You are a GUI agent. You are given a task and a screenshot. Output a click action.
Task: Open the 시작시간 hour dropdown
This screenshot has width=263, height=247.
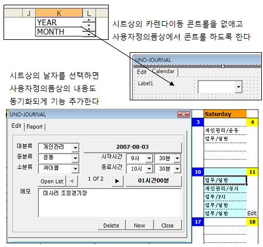[x=149, y=158]
